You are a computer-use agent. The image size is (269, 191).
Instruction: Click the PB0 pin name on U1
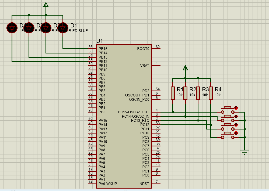coord(102,112)
